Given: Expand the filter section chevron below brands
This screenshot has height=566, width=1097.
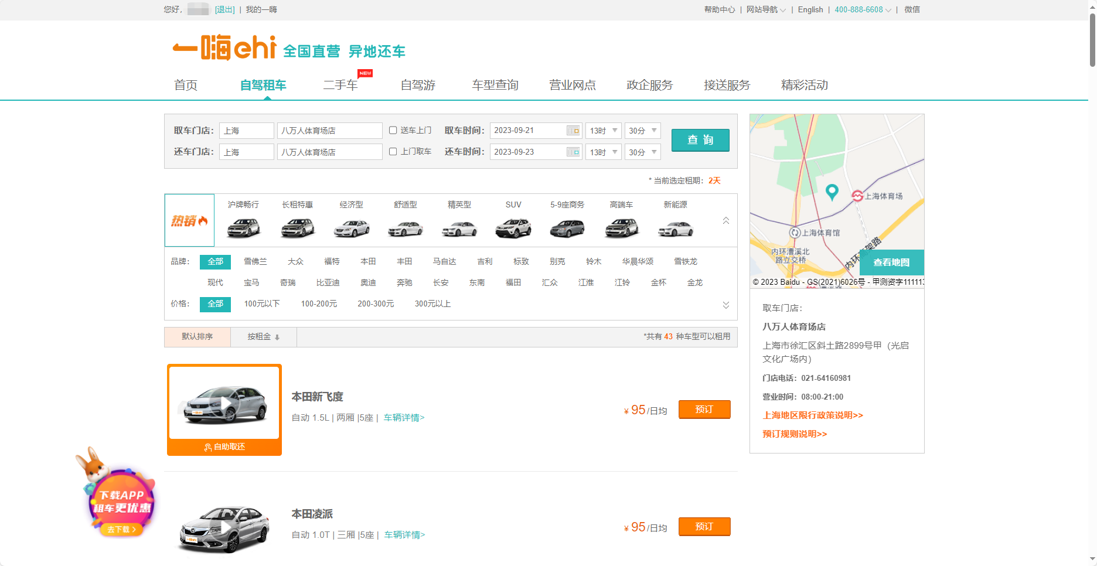Looking at the screenshot, I should tap(726, 305).
